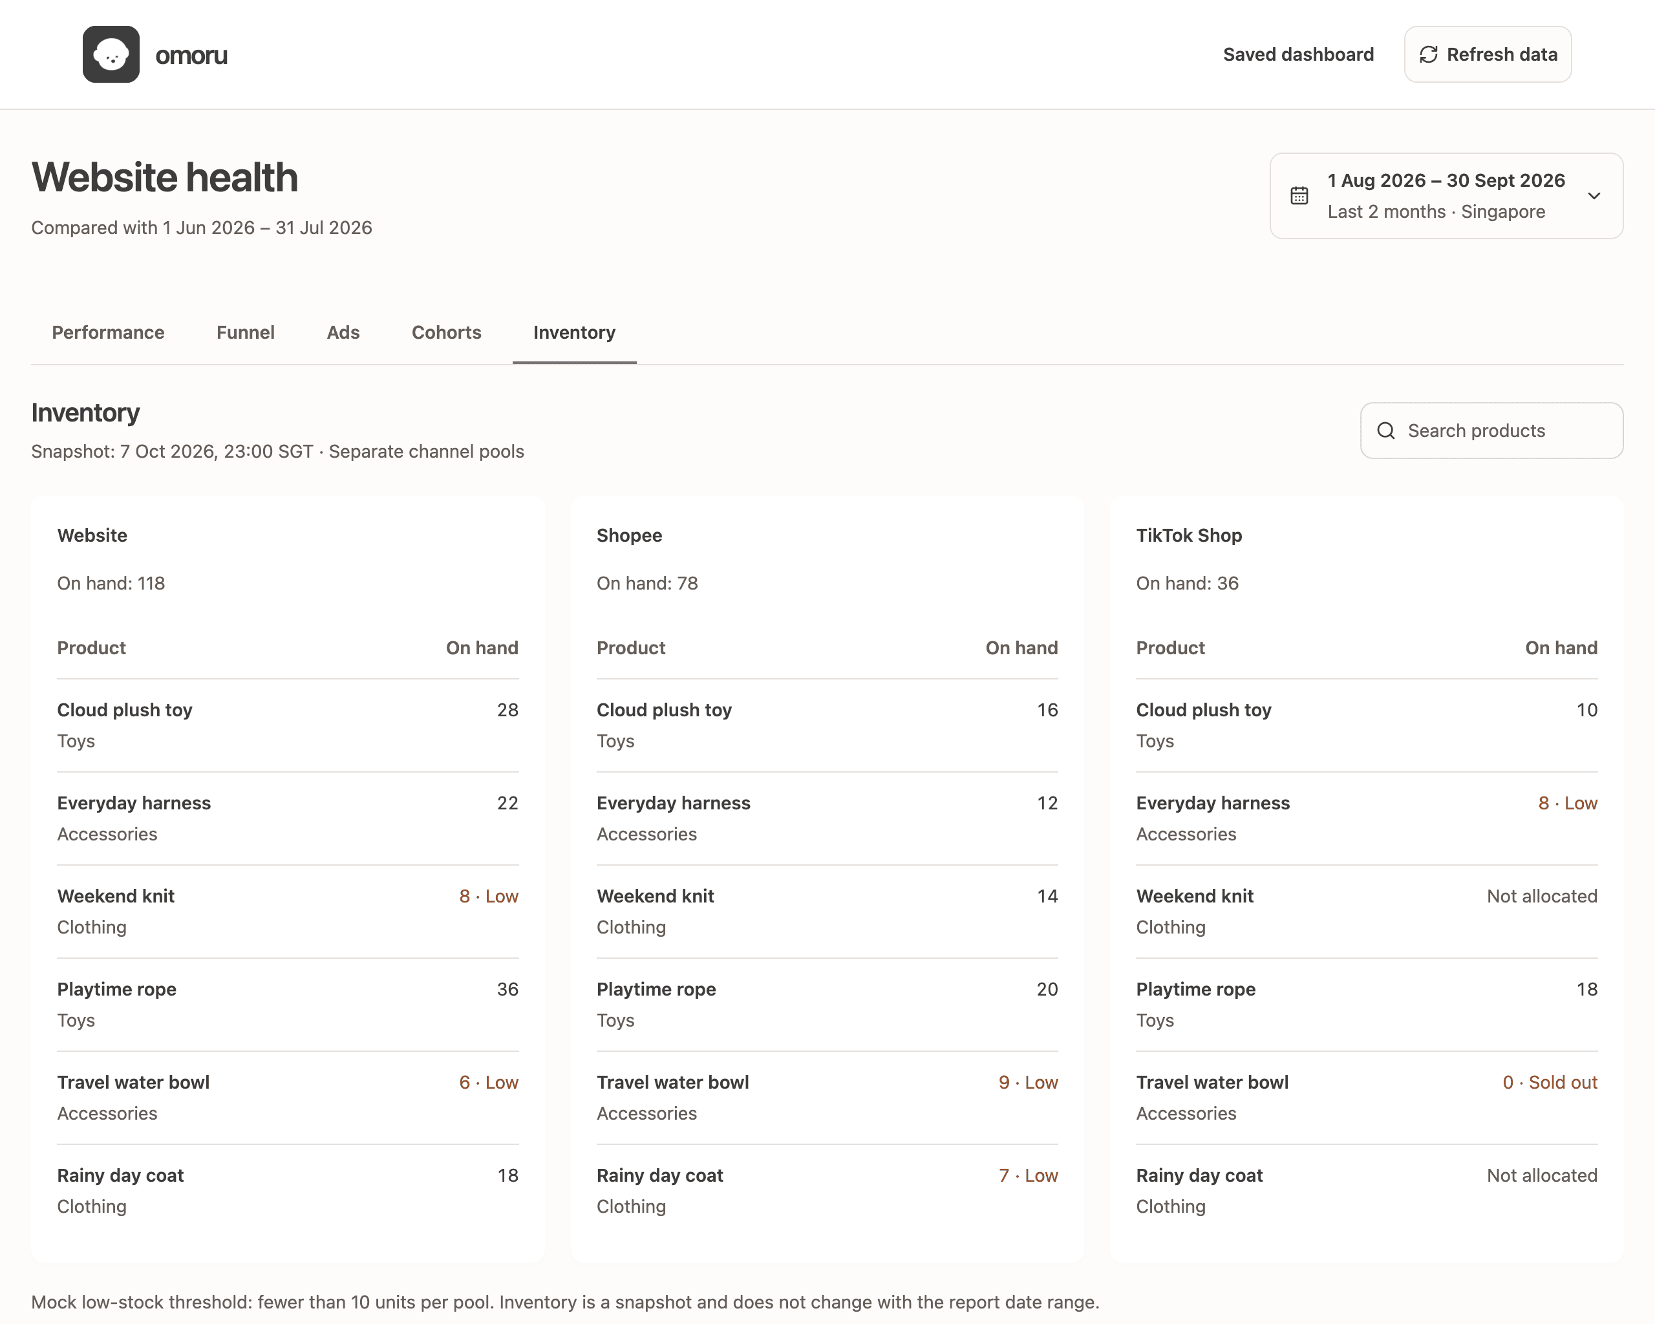
Task: Click the refresh arrows icon
Action: 1429,54
